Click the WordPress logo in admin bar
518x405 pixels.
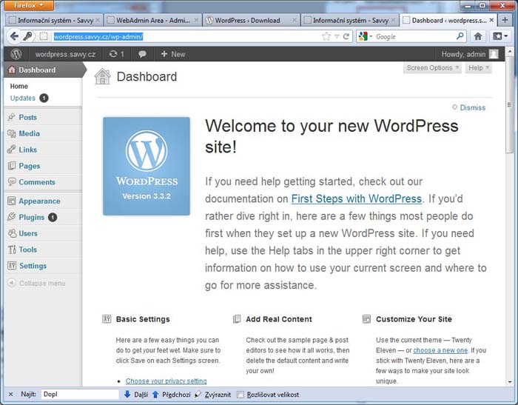(x=16, y=54)
